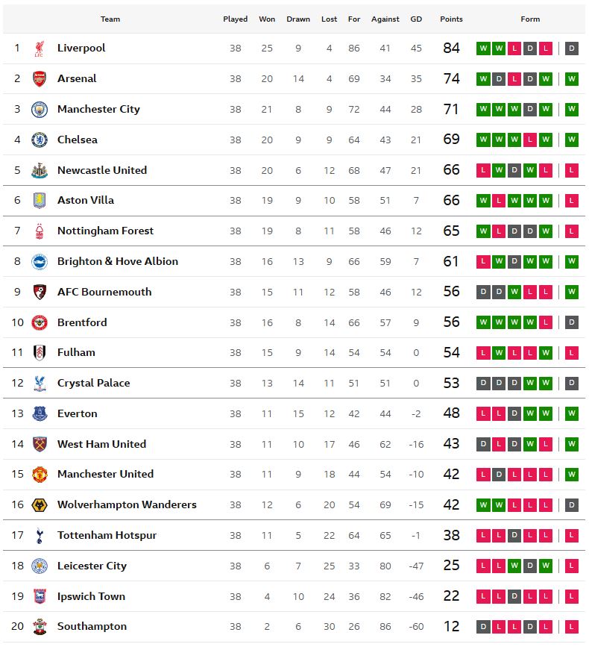Viewport: 589px width, 647px height.
Task: Click the Newcastle United crest icon
Action: click(40, 170)
